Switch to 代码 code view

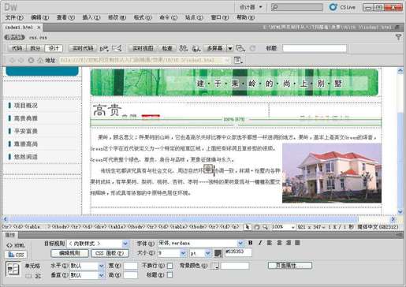(x=17, y=48)
